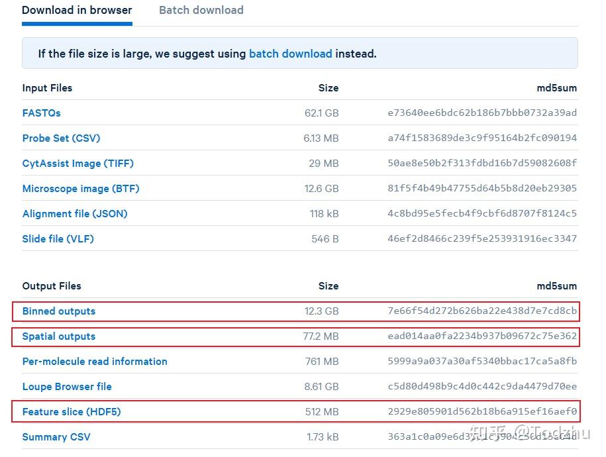Click the Feature slice (HDF5) link
The width and height of the screenshot is (606, 457).
pyautogui.click(x=72, y=412)
